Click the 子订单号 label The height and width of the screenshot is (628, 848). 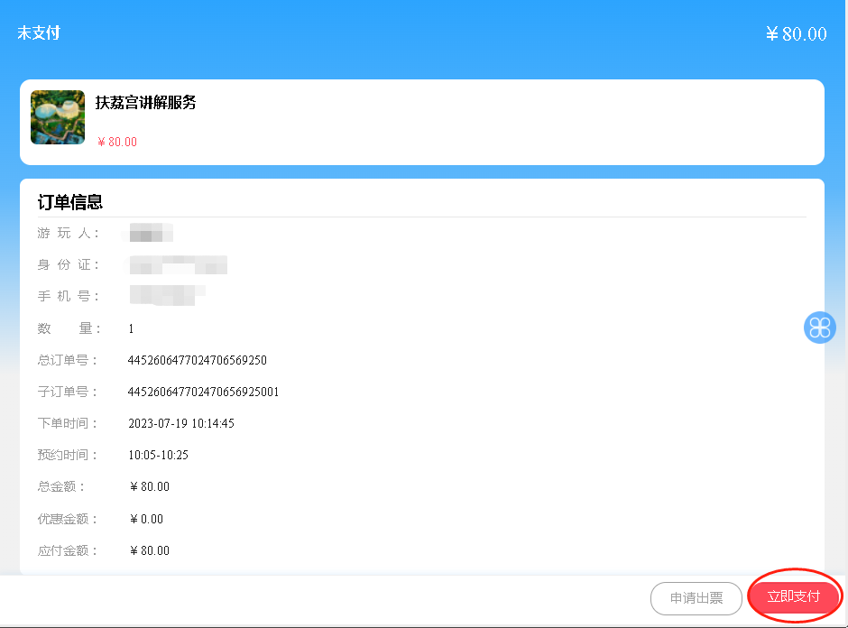68,392
